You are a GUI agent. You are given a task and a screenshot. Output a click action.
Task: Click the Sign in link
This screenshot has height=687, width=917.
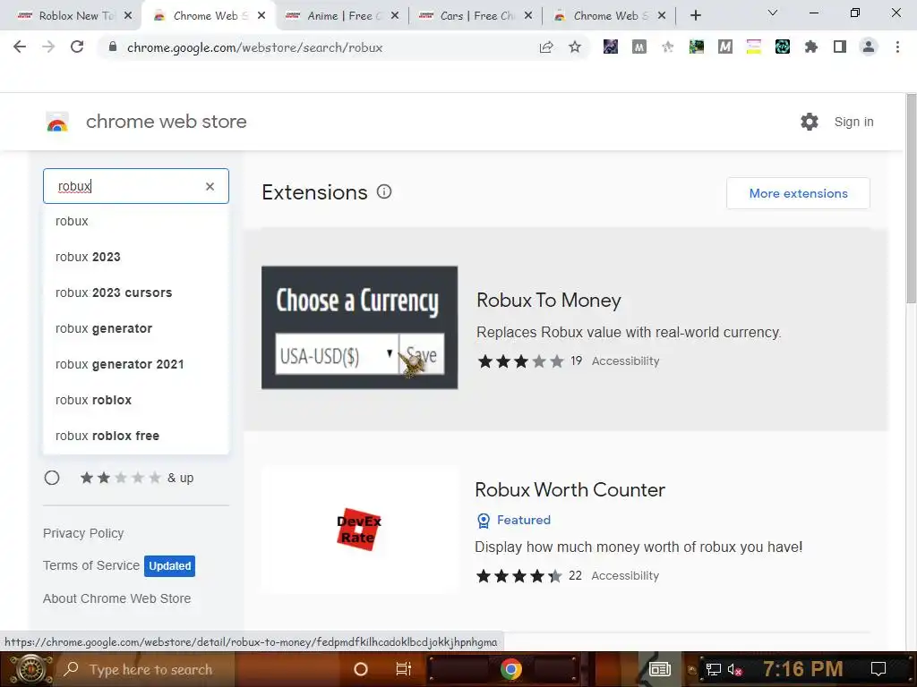pos(853,122)
